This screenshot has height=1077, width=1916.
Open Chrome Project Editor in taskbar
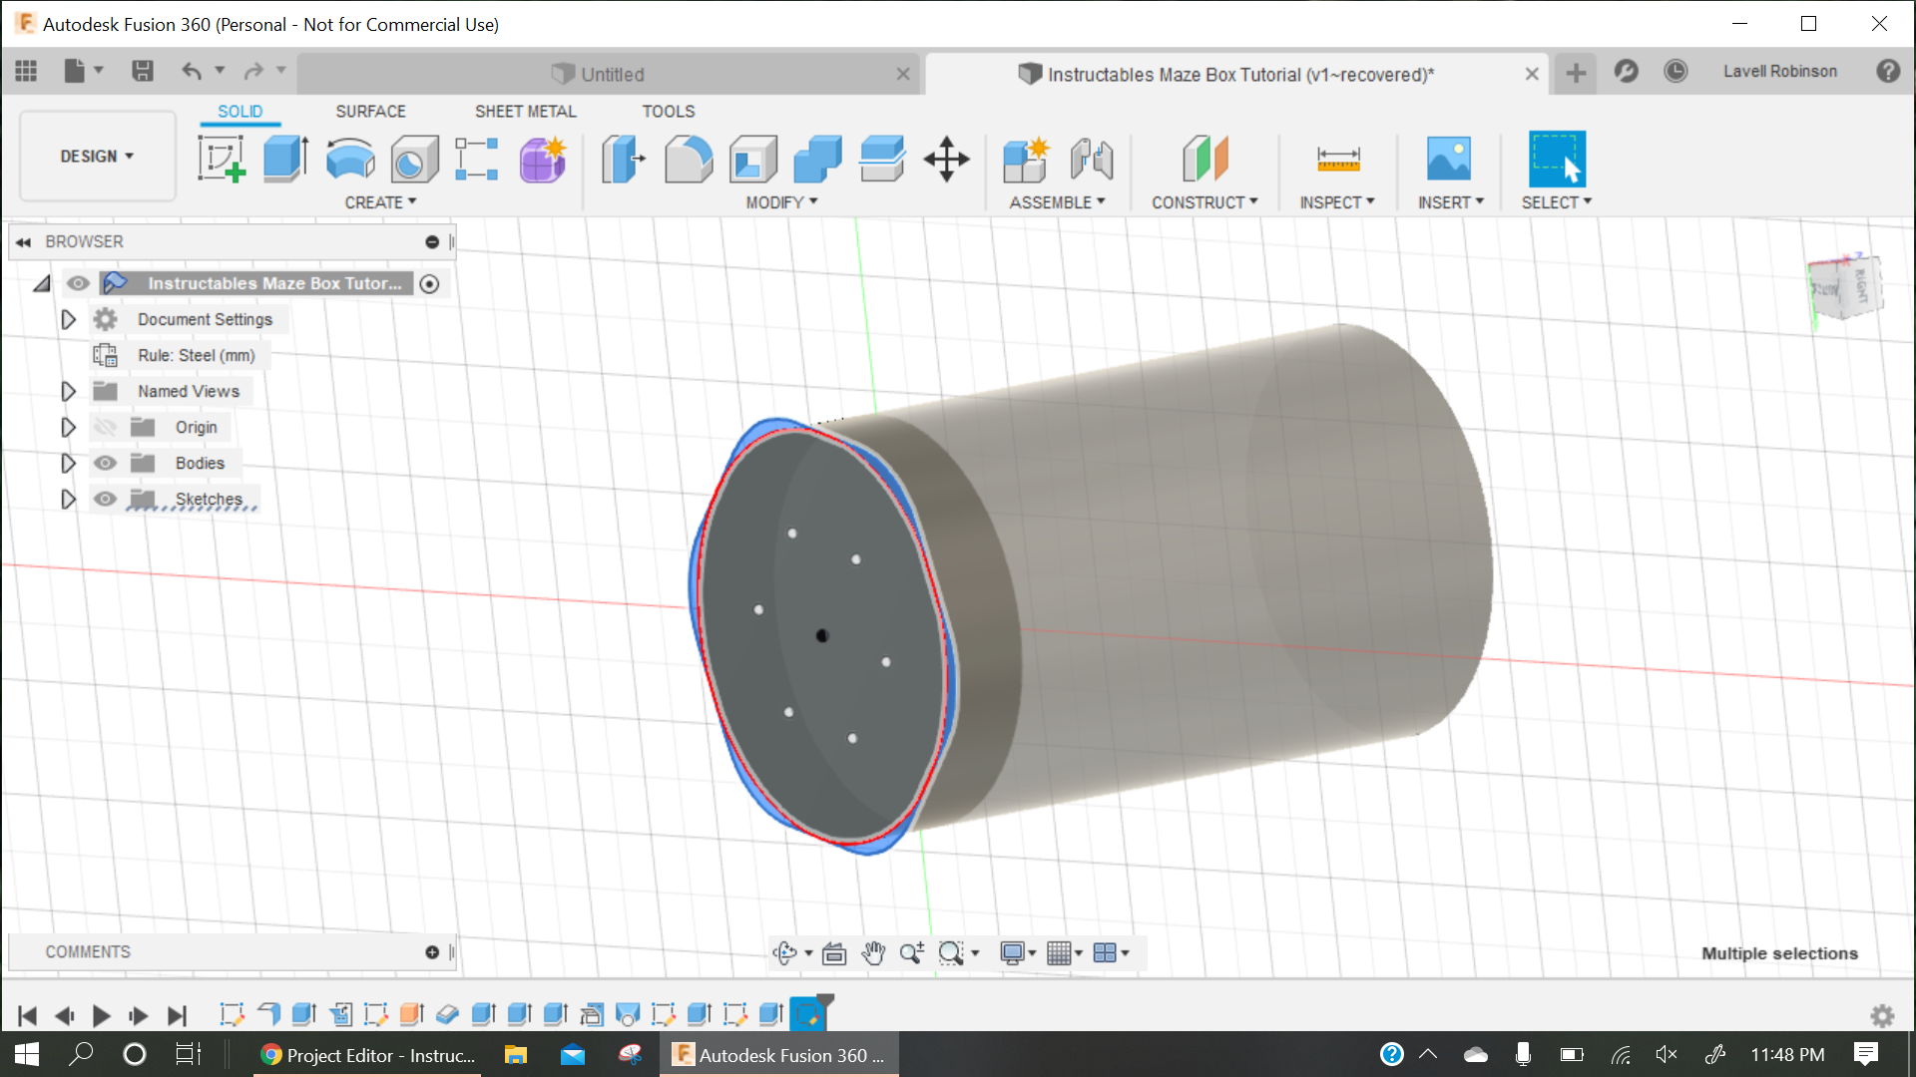tap(368, 1055)
